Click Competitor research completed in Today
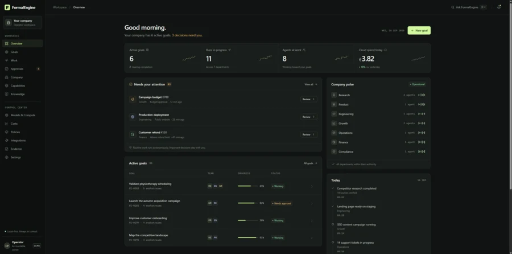Viewport: 512px width, 254px height. point(357,189)
